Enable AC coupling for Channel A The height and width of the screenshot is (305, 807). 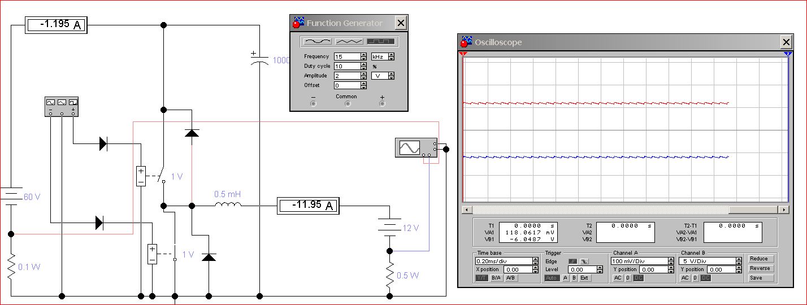click(x=618, y=278)
